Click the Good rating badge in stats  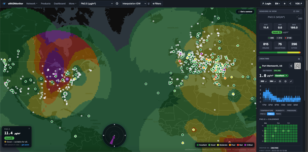(x=276, y=32)
